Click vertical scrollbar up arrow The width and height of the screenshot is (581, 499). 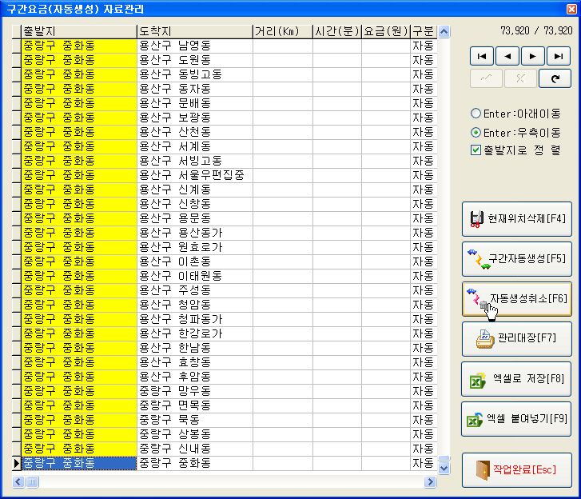pos(444,32)
